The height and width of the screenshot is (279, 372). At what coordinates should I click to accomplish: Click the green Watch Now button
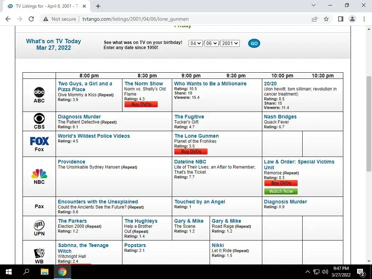click(281, 191)
